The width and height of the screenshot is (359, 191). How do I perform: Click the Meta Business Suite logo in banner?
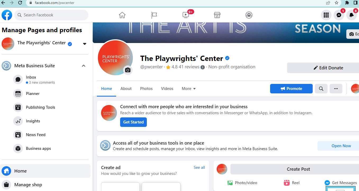(x=105, y=145)
